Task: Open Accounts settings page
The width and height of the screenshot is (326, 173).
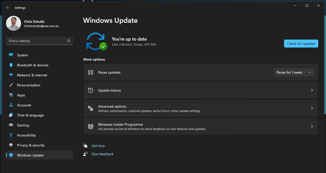Action: pyautogui.click(x=24, y=105)
